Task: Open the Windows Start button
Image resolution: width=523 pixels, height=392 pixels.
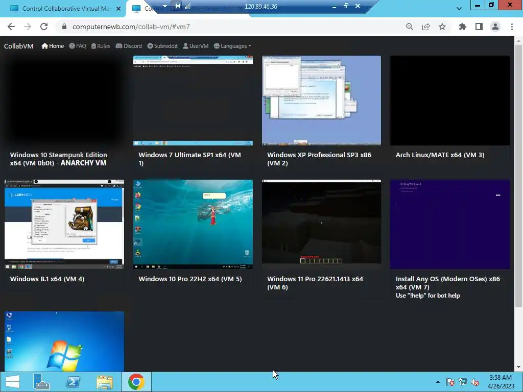Action: pyautogui.click(x=13, y=382)
